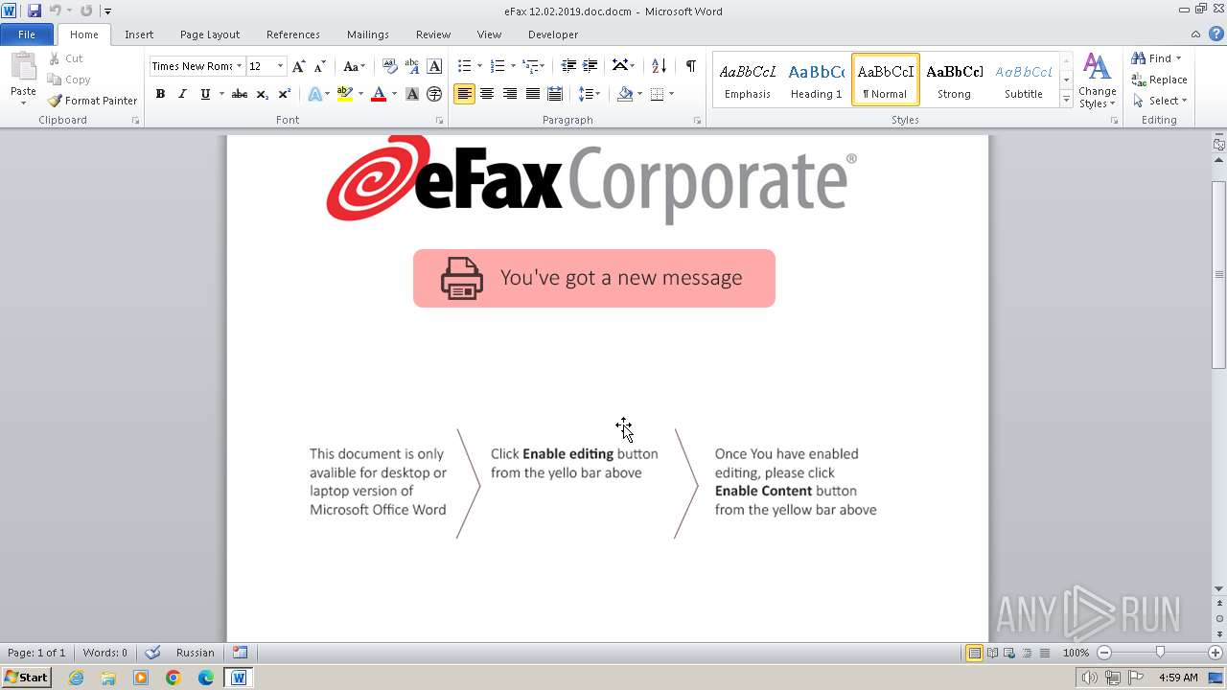Center the paragraph text
This screenshot has width=1227, height=690.
click(x=487, y=94)
